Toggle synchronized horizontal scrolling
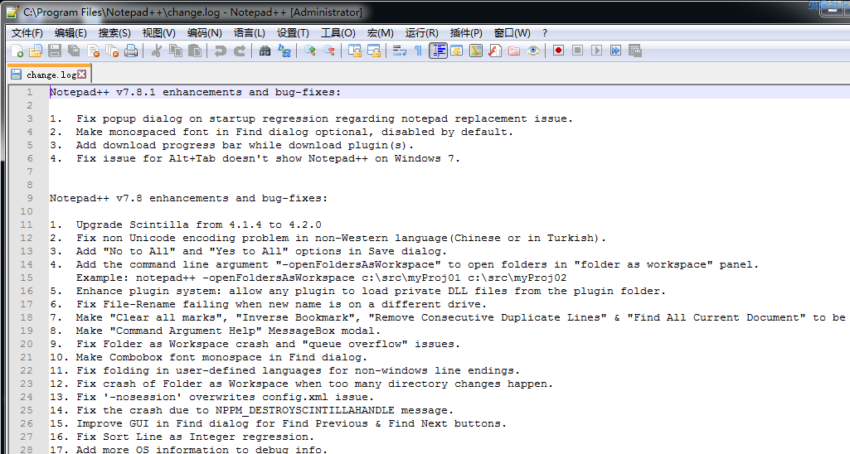Screen dimensions: 850x454 [x=374, y=51]
